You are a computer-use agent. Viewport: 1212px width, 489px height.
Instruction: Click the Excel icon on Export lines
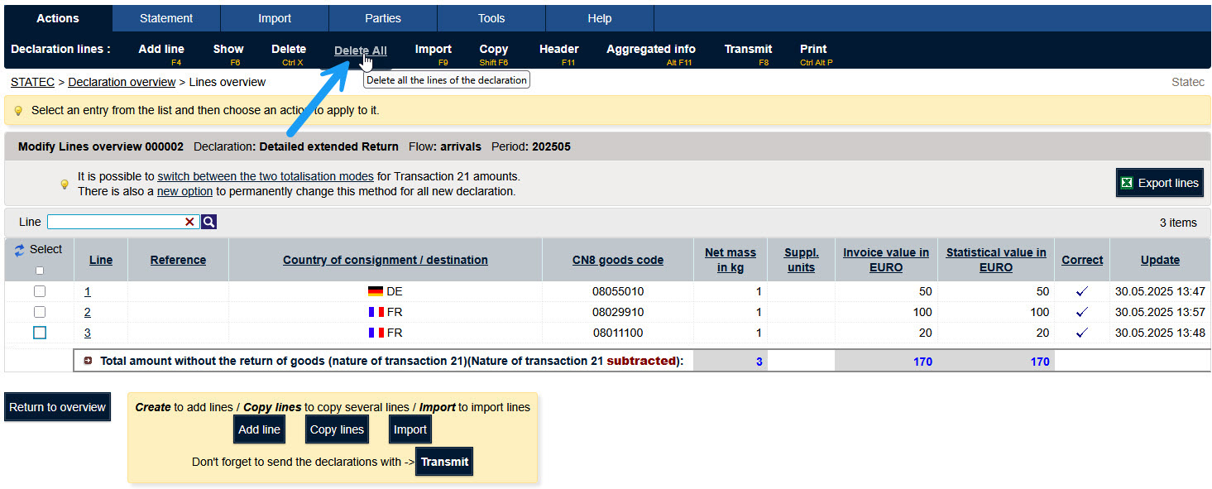coord(1126,183)
